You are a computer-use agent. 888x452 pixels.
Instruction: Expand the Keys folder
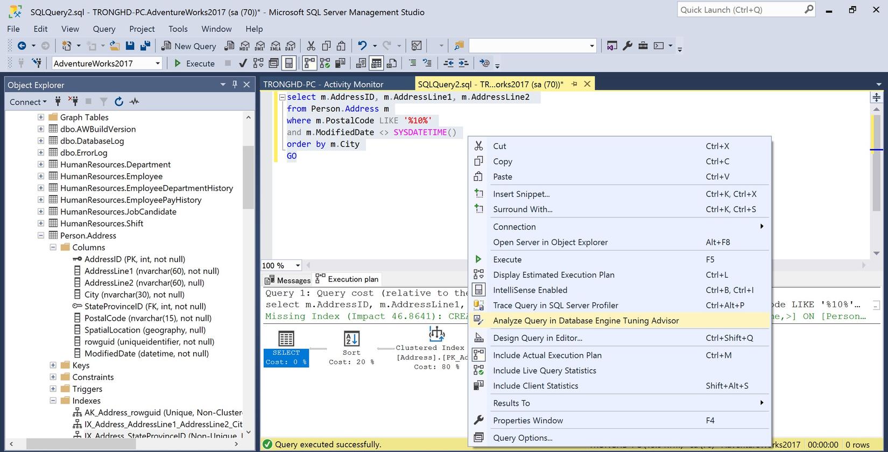(x=53, y=365)
